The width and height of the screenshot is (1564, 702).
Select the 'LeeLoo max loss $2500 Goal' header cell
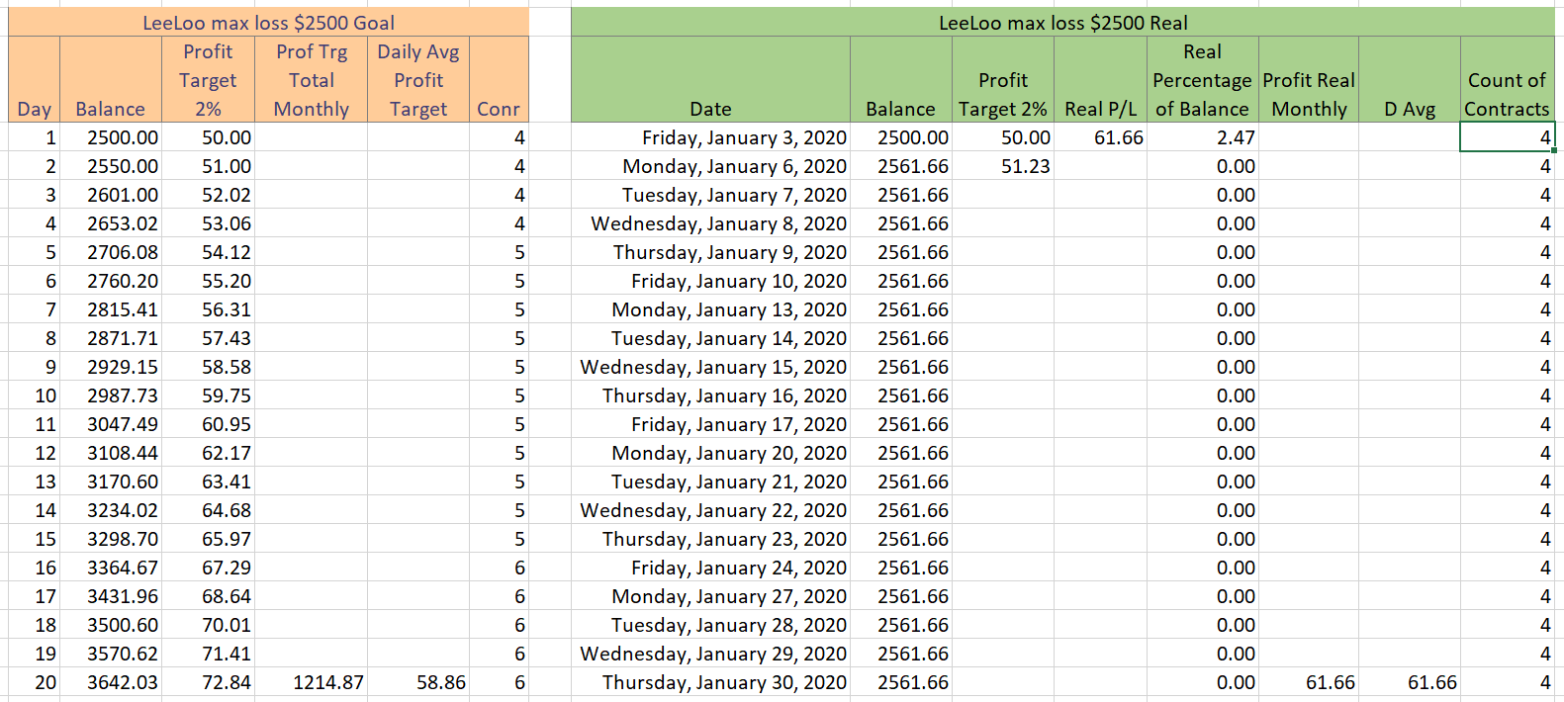coord(268,23)
